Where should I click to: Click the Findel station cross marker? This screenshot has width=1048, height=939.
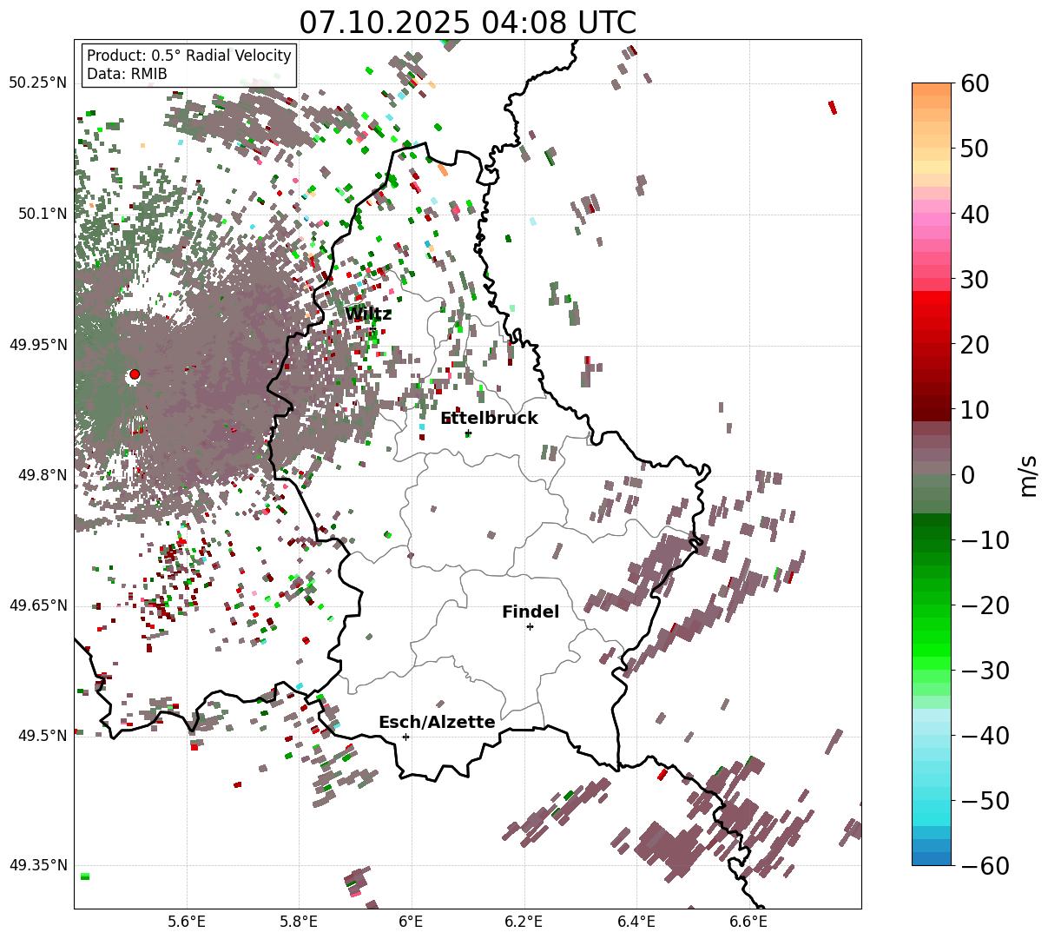(x=530, y=626)
